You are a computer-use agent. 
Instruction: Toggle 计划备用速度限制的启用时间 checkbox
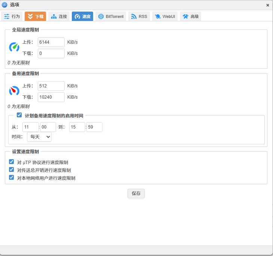pos(19,115)
